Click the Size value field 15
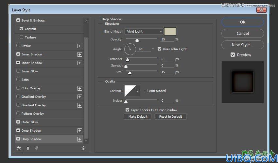278x163 pixels. pyautogui.click(x=167, y=72)
